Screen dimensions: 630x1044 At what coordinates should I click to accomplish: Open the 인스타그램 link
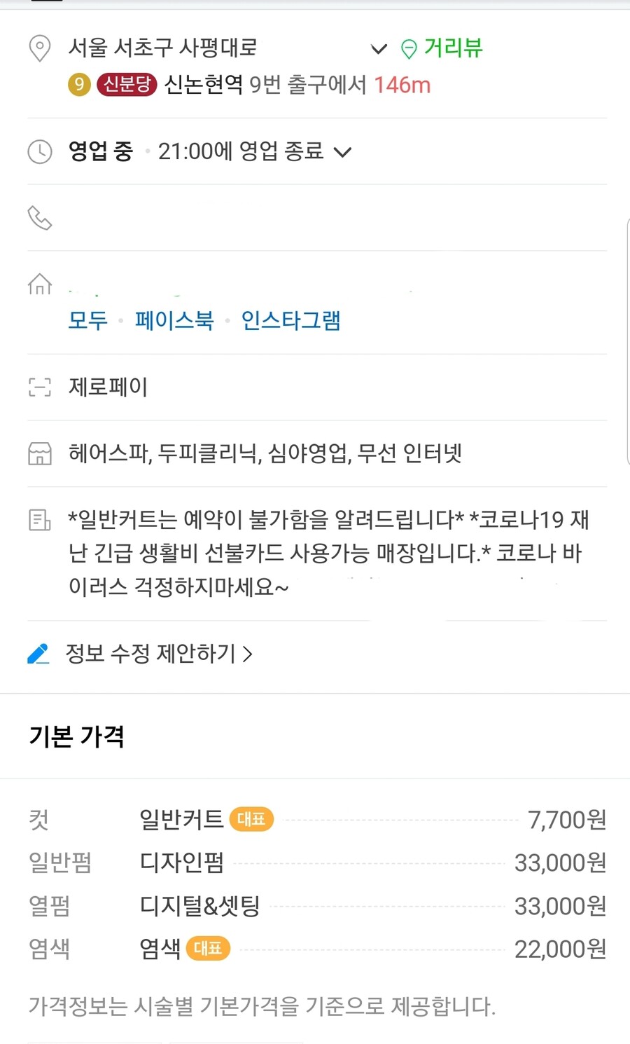pyautogui.click(x=290, y=321)
